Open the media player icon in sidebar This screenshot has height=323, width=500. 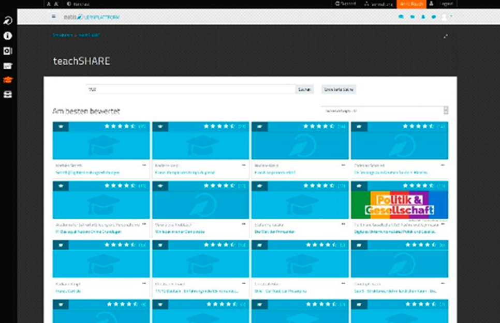point(8,51)
